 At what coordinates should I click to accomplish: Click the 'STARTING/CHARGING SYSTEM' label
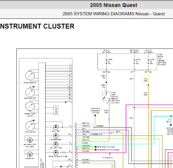pyautogui.click(x=95, y=111)
